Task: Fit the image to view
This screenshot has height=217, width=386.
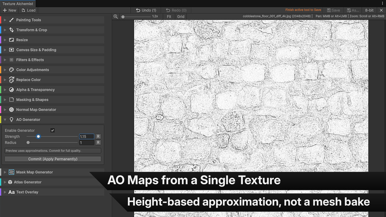Action: (x=169, y=16)
